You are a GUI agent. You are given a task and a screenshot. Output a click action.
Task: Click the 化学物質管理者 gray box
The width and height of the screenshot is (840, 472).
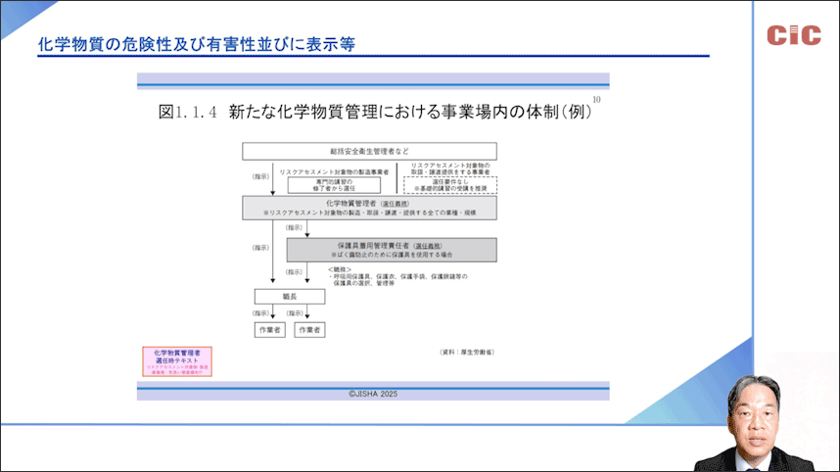[369, 208]
